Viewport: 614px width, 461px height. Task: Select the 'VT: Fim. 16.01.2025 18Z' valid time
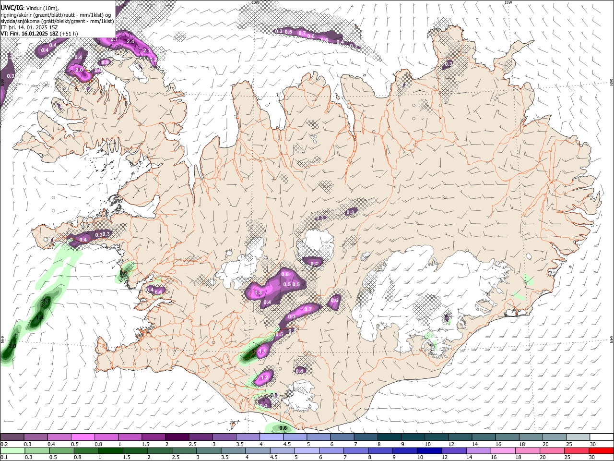coord(30,34)
